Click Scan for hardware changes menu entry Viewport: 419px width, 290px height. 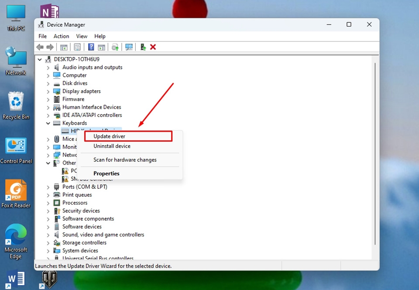pos(125,160)
